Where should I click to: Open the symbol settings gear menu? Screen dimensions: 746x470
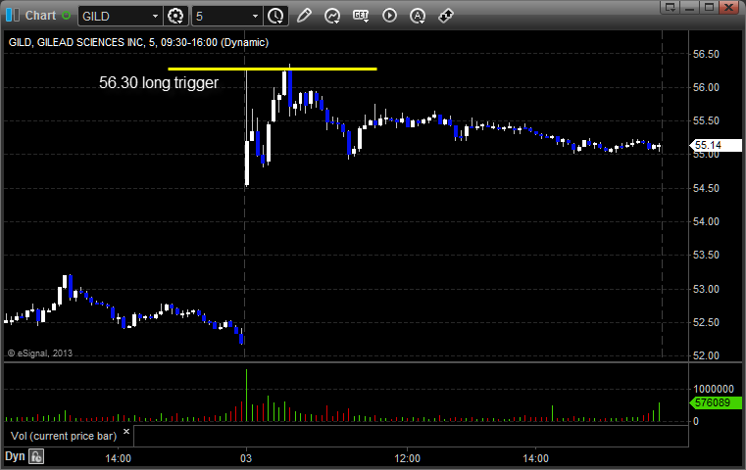coord(175,17)
